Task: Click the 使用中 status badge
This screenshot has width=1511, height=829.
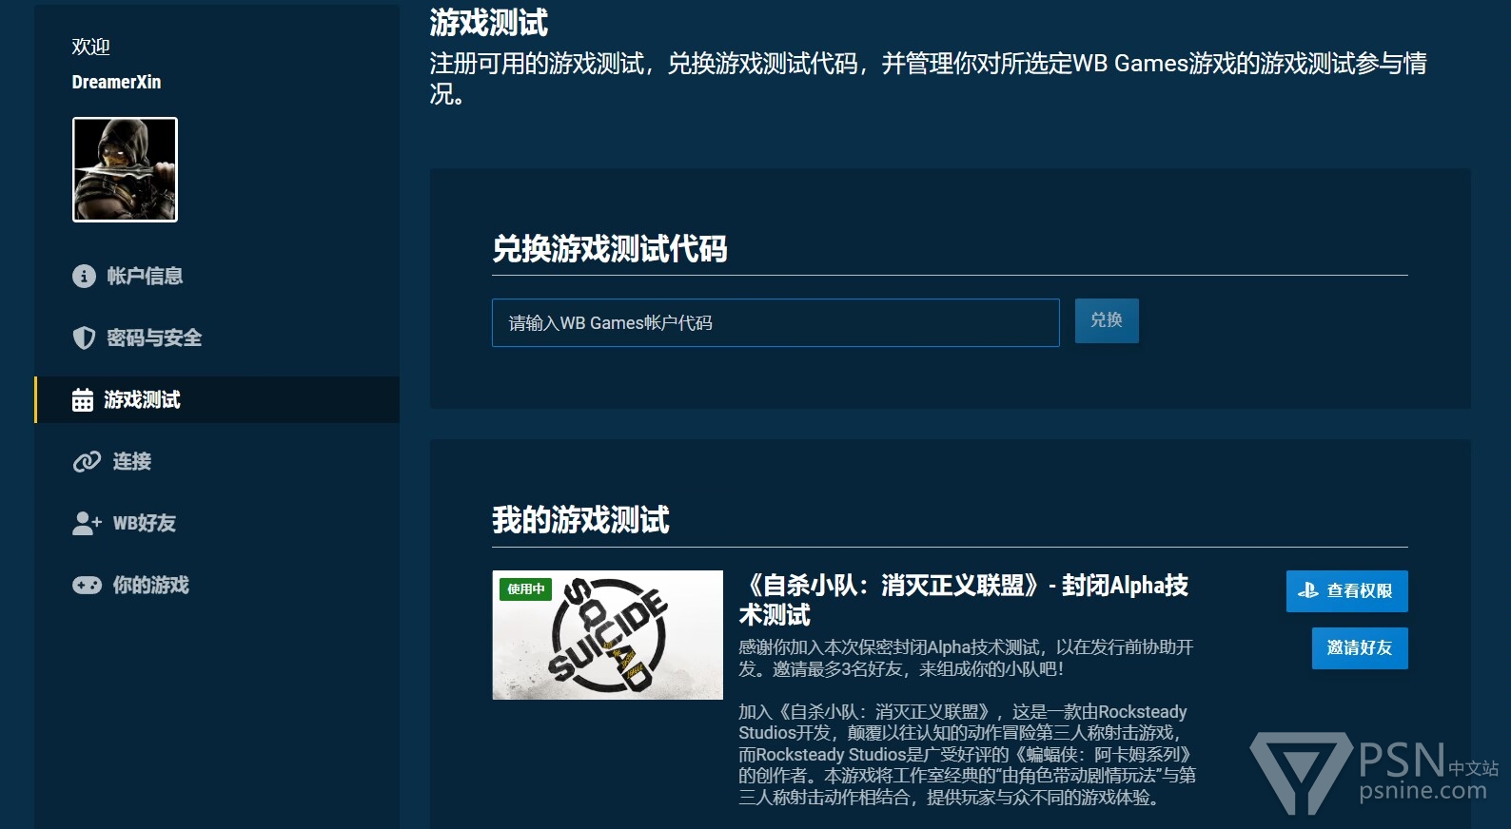Action: (x=525, y=589)
